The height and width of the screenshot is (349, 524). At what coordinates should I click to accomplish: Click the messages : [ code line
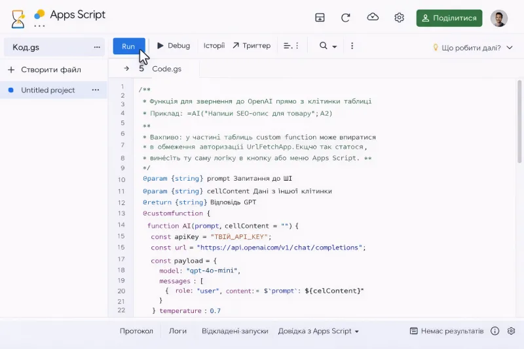click(181, 281)
